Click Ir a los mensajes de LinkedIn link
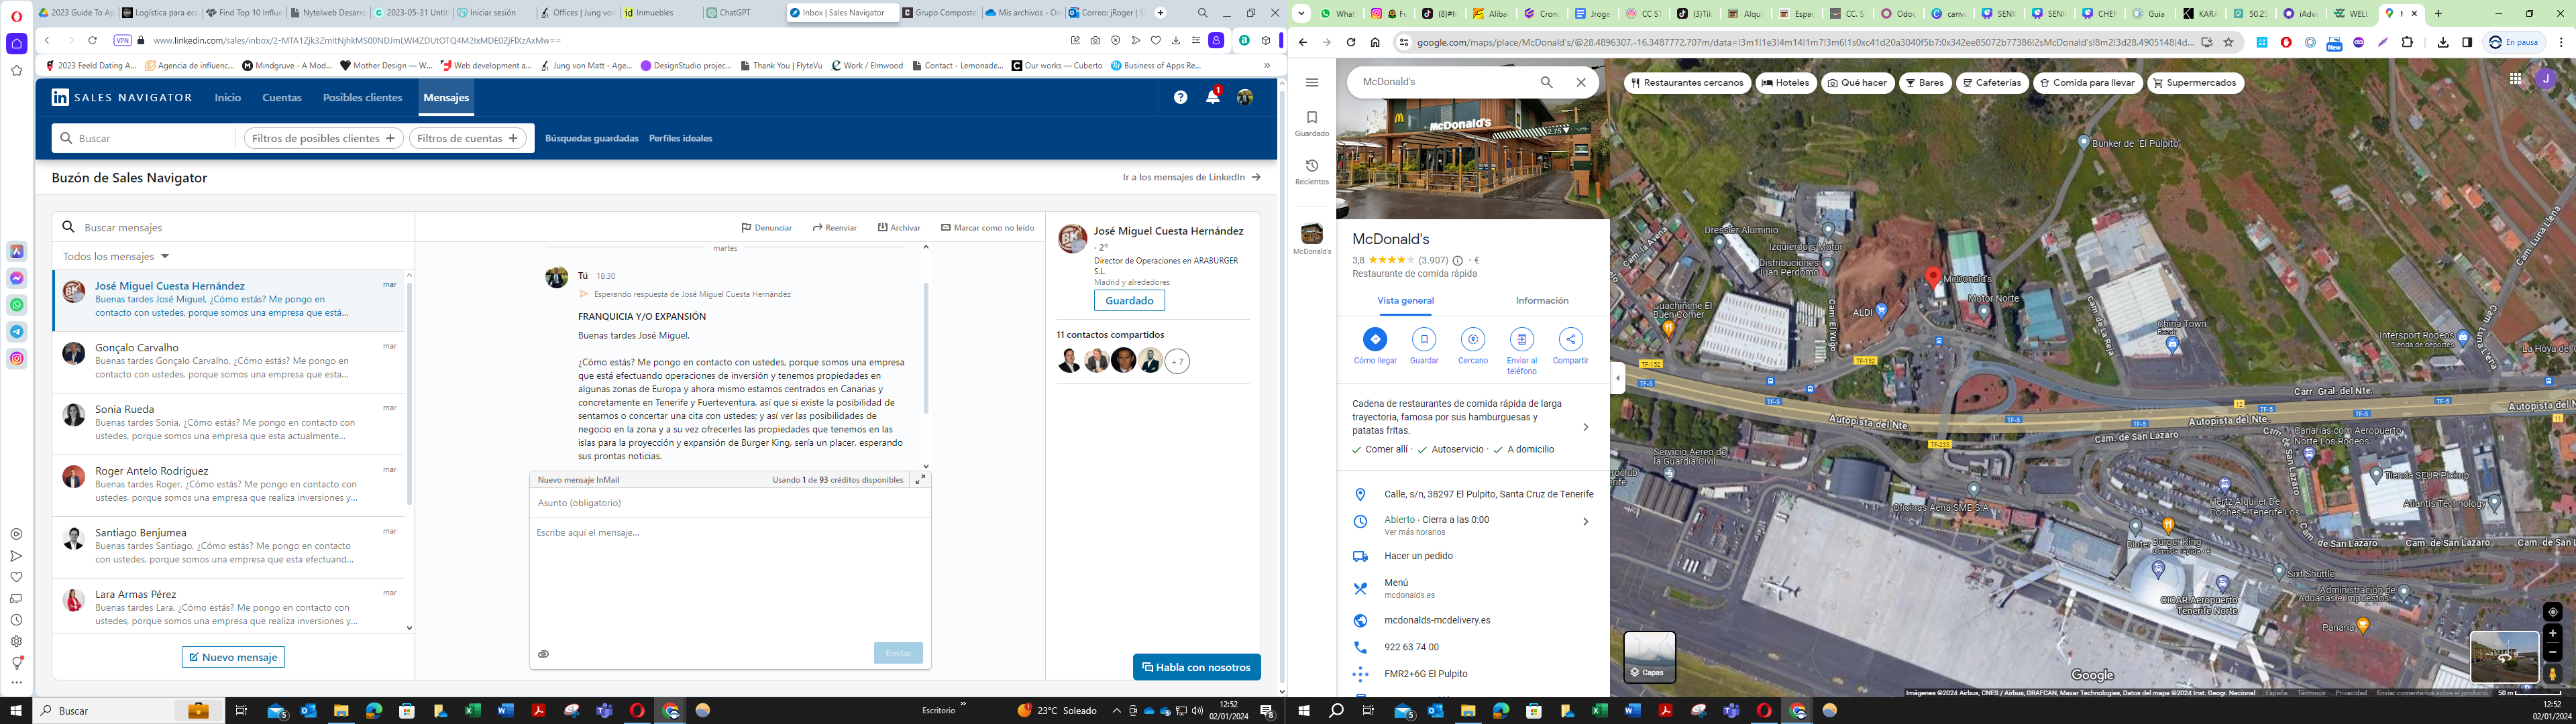2576x724 pixels. (1191, 178)
